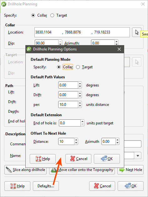The height and width of the screenshot is (197, 148).
Task: Expand the Name dropdown arrow
Action: point(138,156)
